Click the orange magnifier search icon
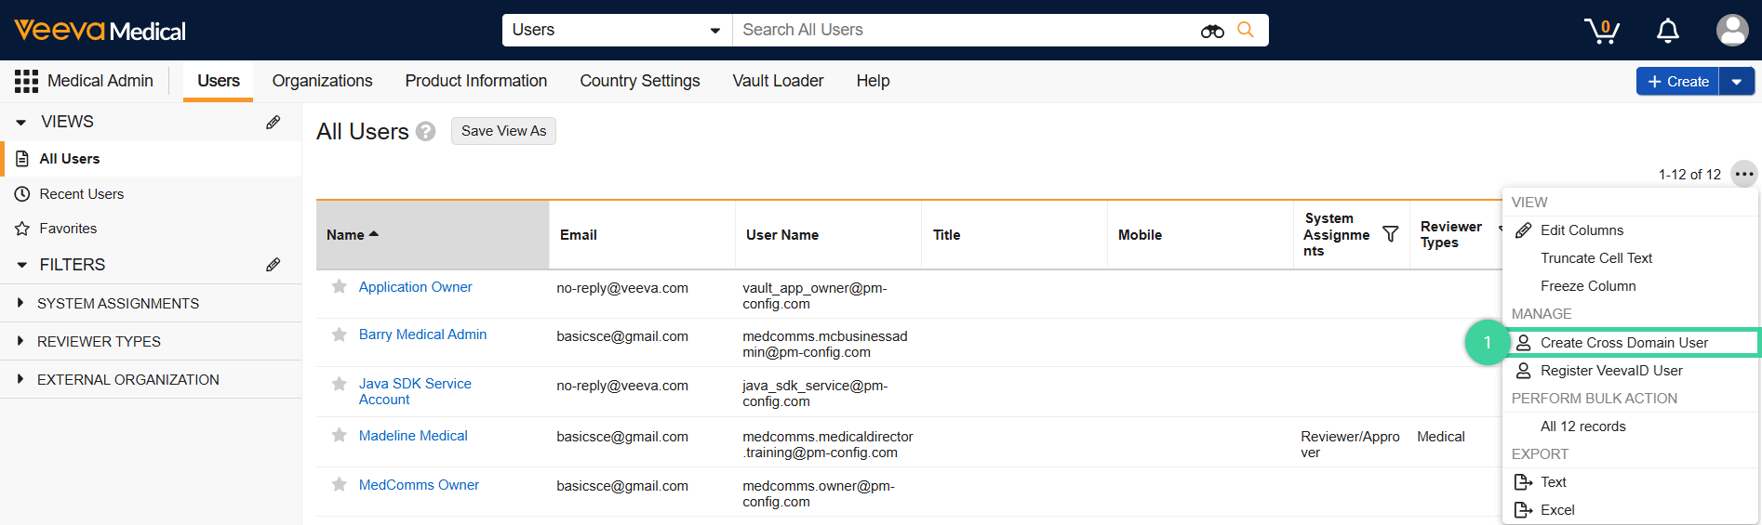 point(1246,30)
